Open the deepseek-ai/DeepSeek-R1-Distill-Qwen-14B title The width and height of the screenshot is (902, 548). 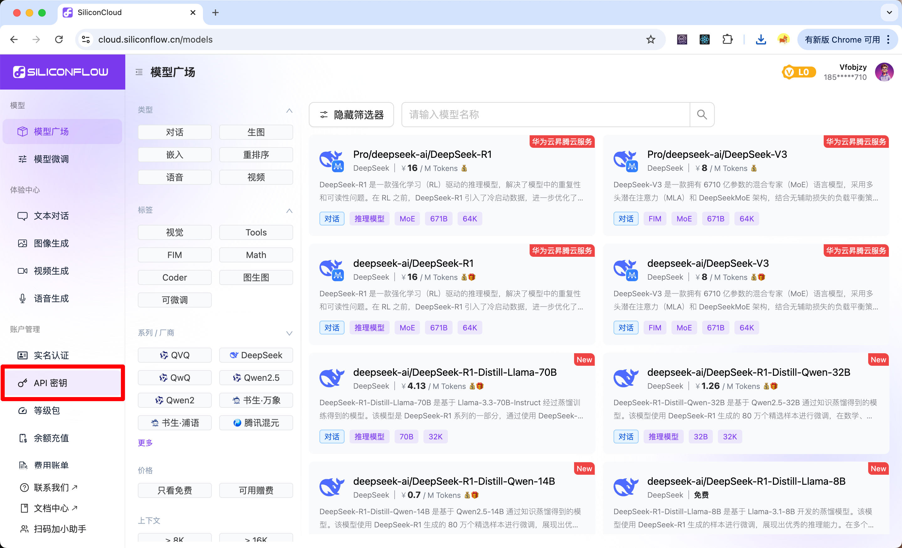tap(454, 481)
